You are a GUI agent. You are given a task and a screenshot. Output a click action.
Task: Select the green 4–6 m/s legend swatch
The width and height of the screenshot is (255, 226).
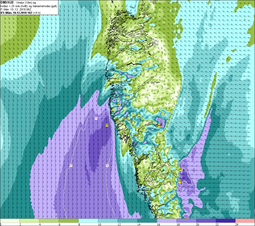[49, 221]
